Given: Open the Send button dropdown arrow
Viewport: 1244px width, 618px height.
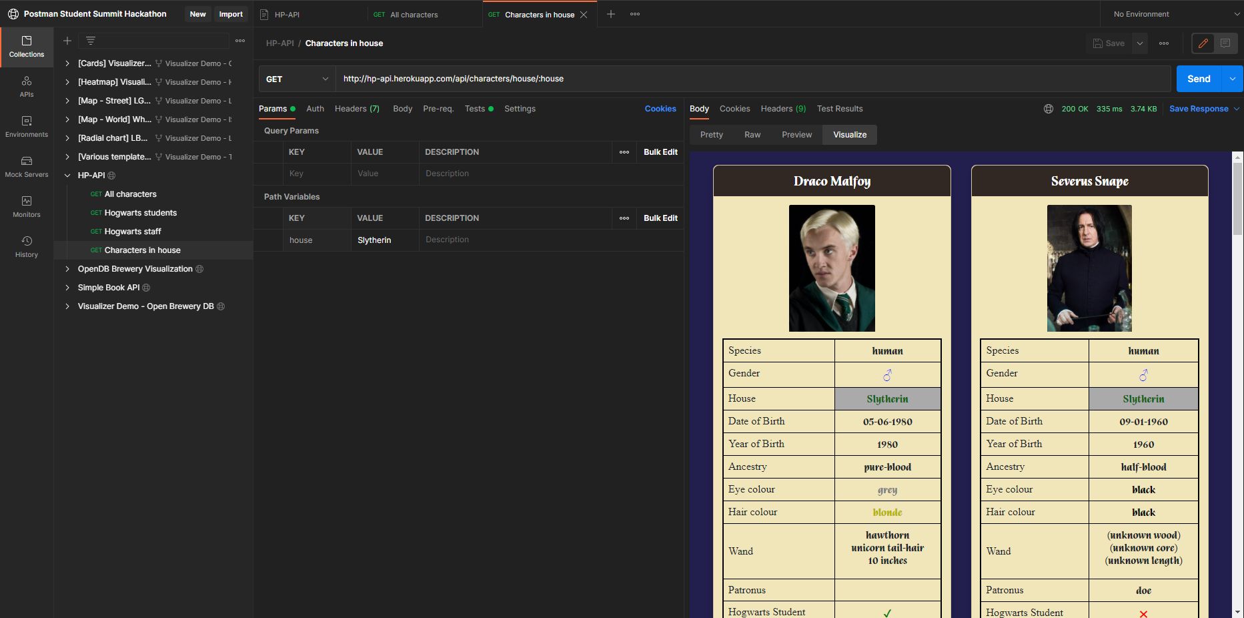Looking at the screenshot, I should point(1232,79).
